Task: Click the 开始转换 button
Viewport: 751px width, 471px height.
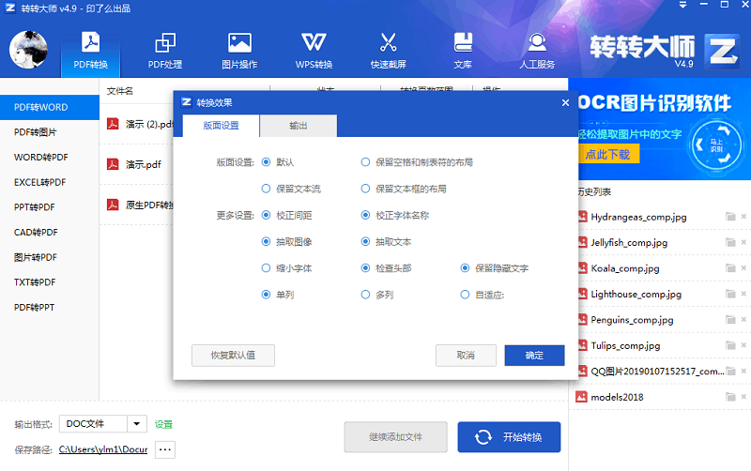Action: pos(509,437)
